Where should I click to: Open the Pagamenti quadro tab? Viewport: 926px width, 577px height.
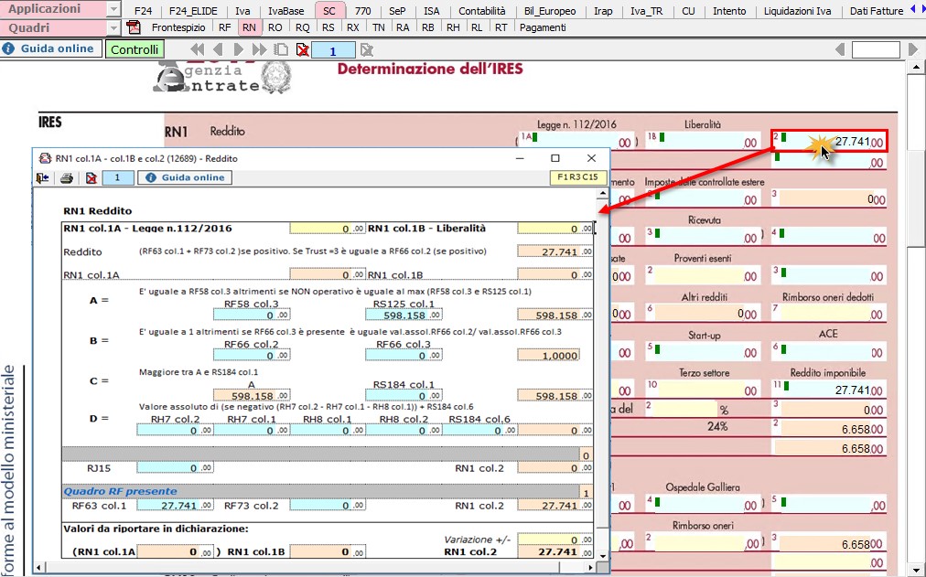(x=543, y=27)
